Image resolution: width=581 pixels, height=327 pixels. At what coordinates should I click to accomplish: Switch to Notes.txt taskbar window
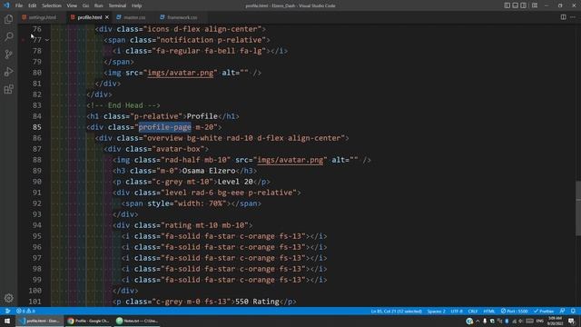coord(137,321)
